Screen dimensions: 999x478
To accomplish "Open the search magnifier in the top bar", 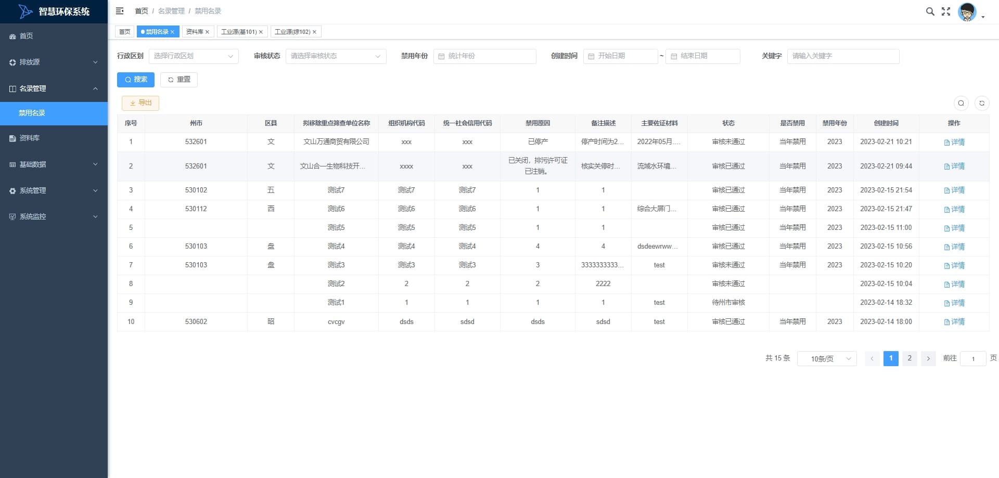I will (x=930, y=11).
